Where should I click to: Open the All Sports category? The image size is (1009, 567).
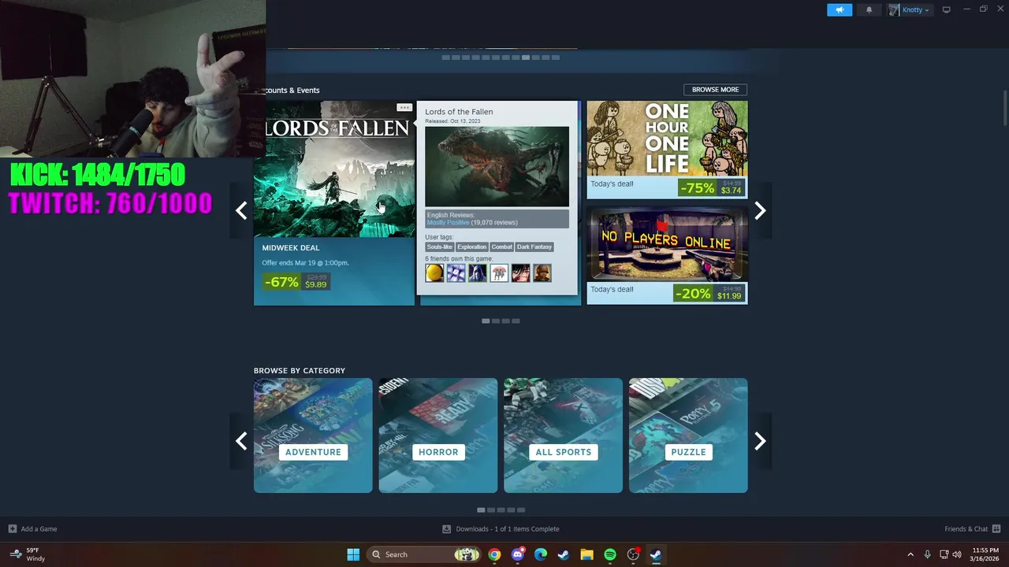click(563, 435)
